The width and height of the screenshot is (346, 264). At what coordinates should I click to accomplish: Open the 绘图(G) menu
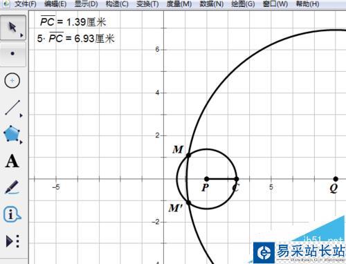pyautogui.click(x=243, y=4)
